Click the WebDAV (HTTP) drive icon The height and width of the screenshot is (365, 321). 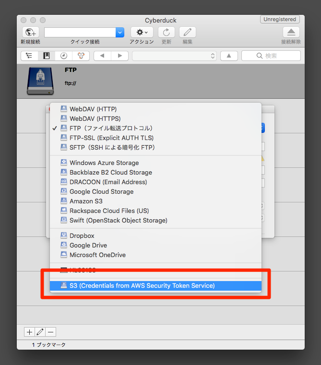pyautogui.click(x=64, y=109)
